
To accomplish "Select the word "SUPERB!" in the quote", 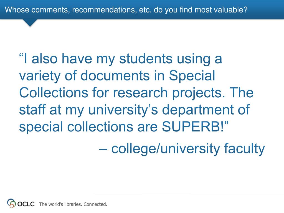I will [193, 126].
